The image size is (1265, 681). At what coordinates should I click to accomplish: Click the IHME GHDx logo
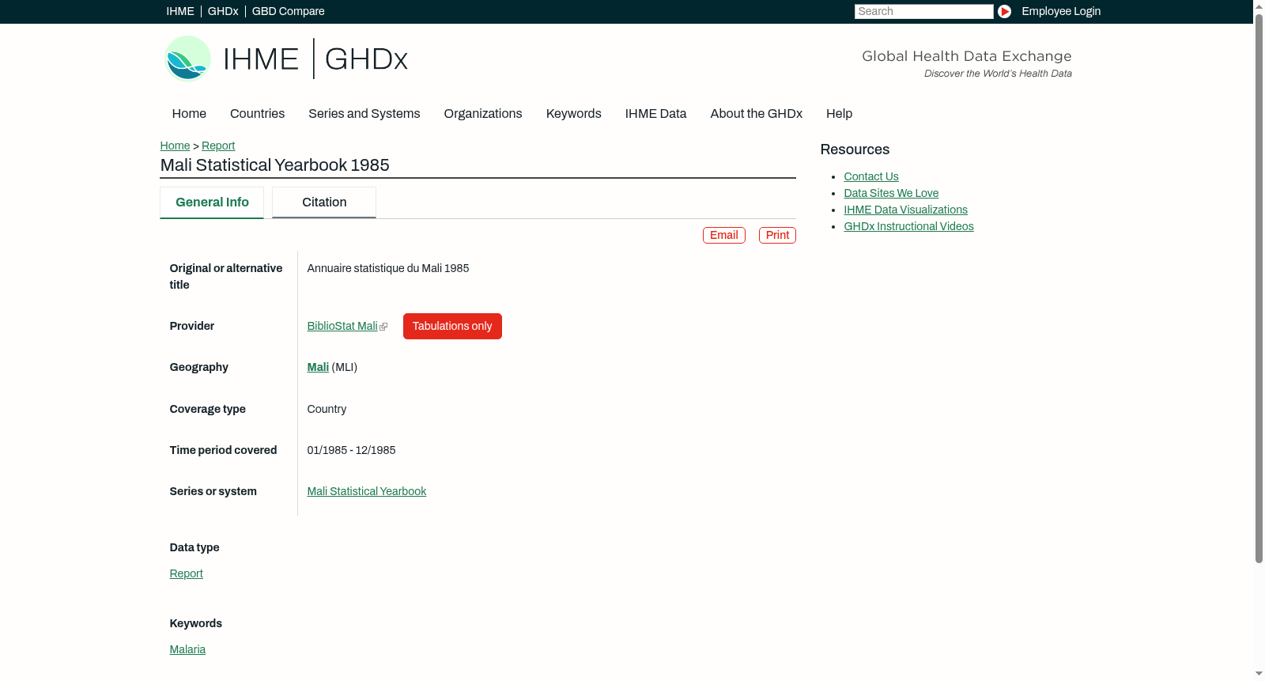286,59
